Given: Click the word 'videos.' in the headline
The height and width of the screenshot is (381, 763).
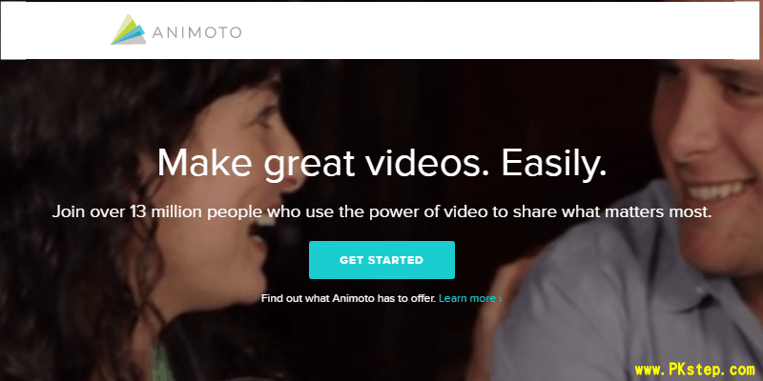Looking at the screenshot, I should pyautogui.click(x=426, y=163).
